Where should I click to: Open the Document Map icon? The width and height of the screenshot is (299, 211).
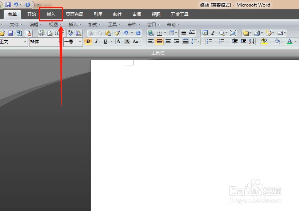tap(205, 33)
